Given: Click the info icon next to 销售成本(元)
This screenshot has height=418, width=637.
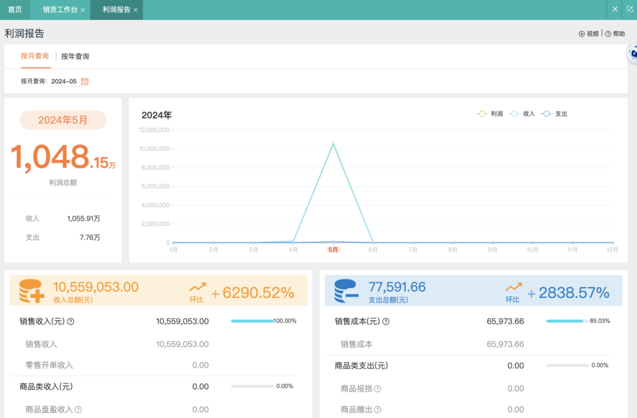Looking at the screenshot, I should tap(386, 322).
